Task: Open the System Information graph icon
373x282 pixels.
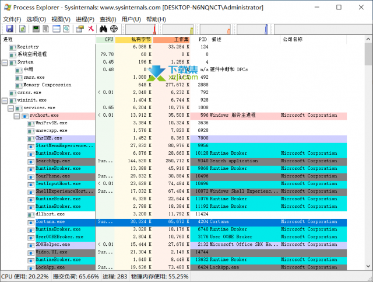Action: 36,29
